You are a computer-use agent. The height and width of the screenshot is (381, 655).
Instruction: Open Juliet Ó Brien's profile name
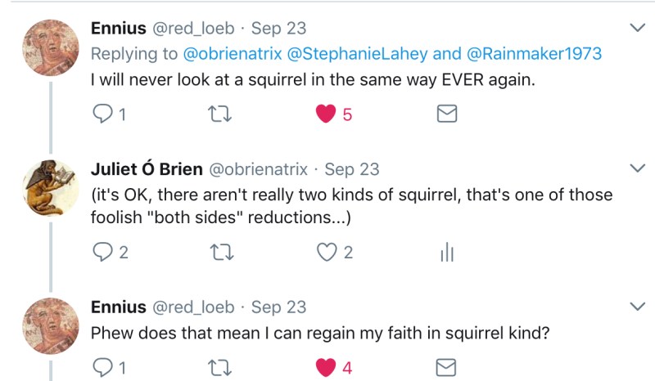point(145,169)
